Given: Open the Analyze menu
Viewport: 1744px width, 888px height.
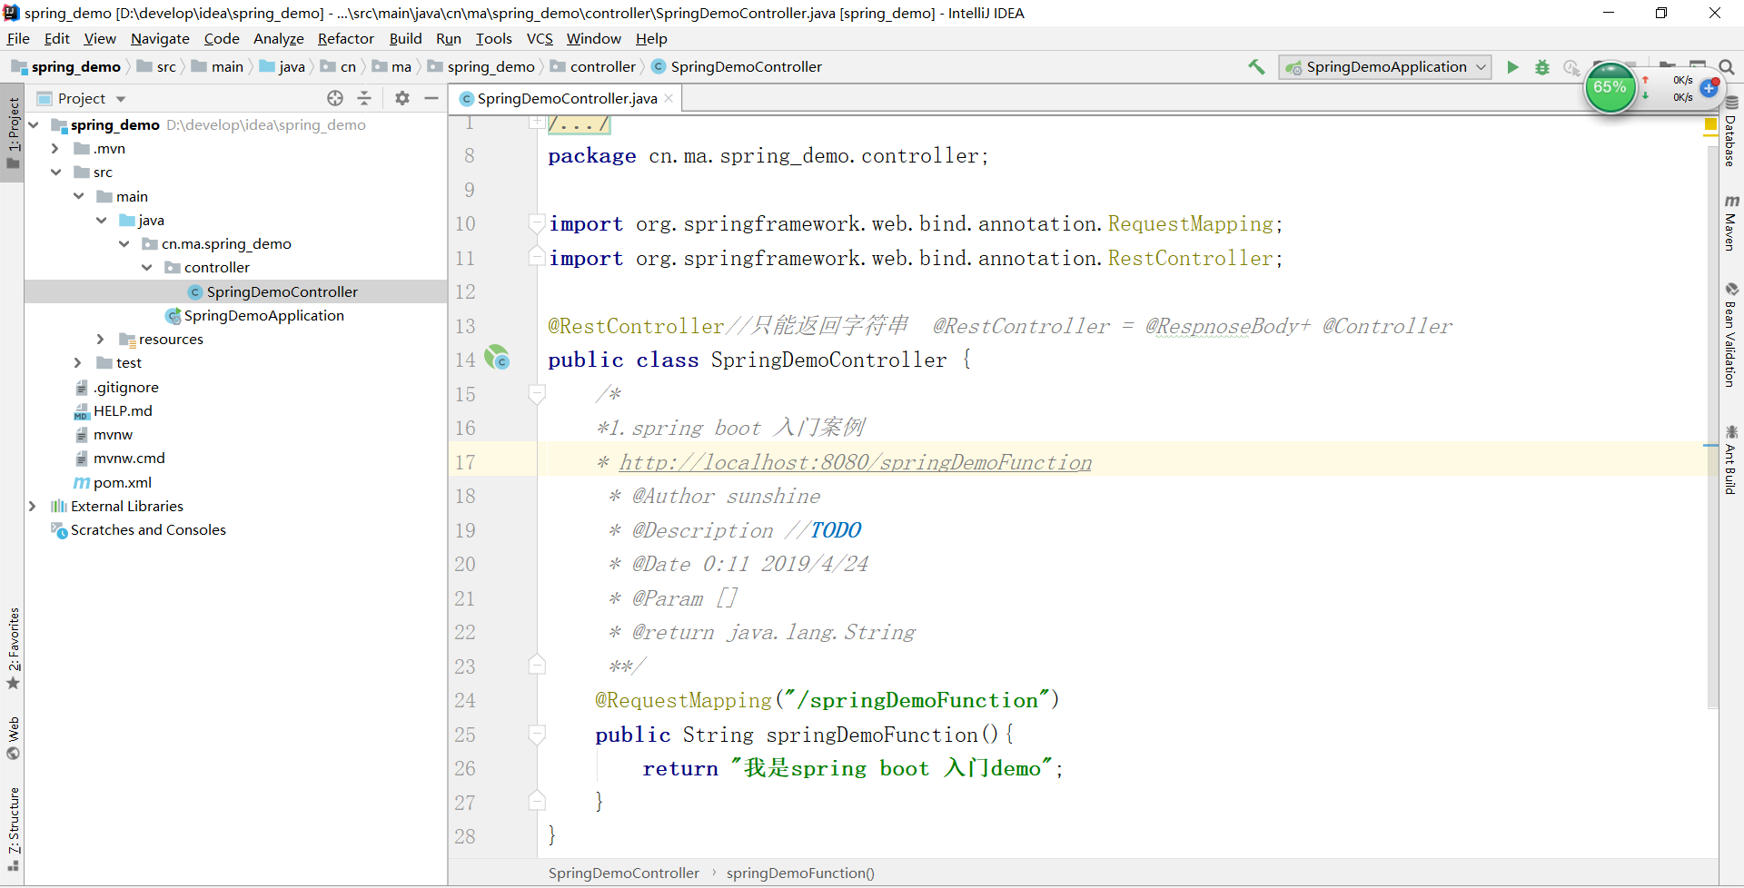Looking at the screenshot, I should (x=278, y=38).
